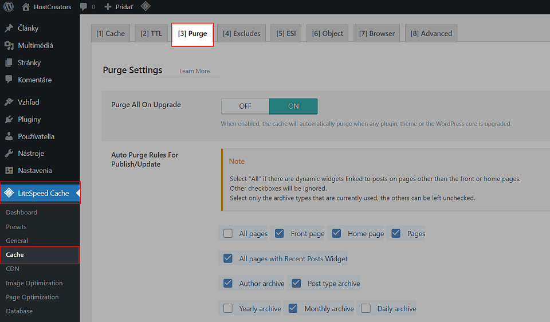The image size is (550, 322).
Task: Click the settings icon beside Nastavenia
Action: click(x=9, y=171)
